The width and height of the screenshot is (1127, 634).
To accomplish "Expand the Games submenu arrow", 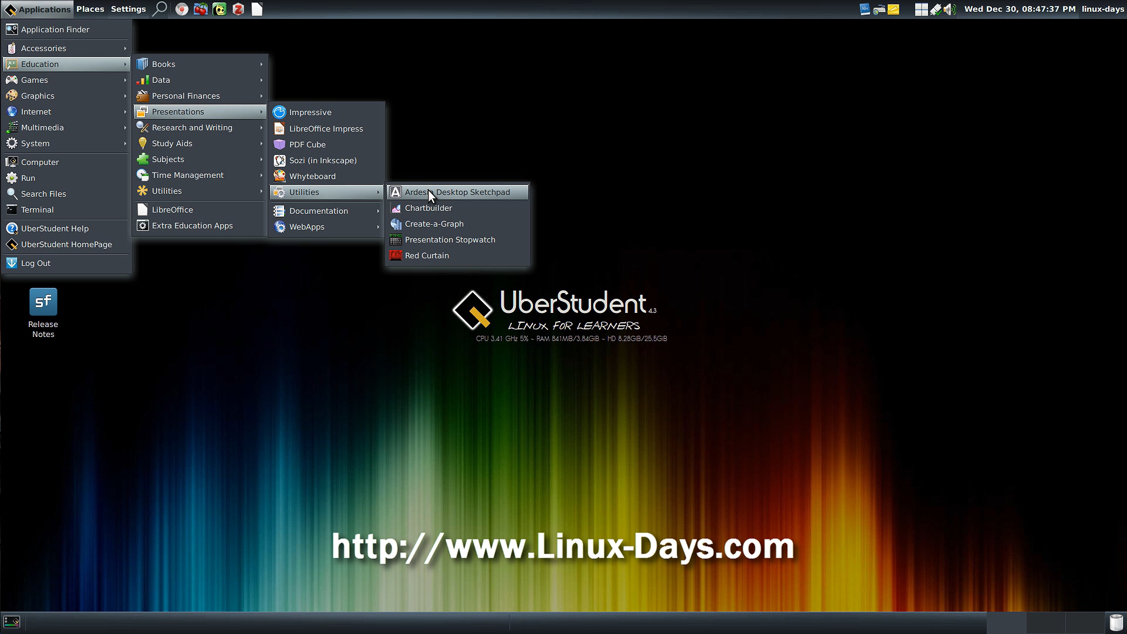I will [125, 80].
